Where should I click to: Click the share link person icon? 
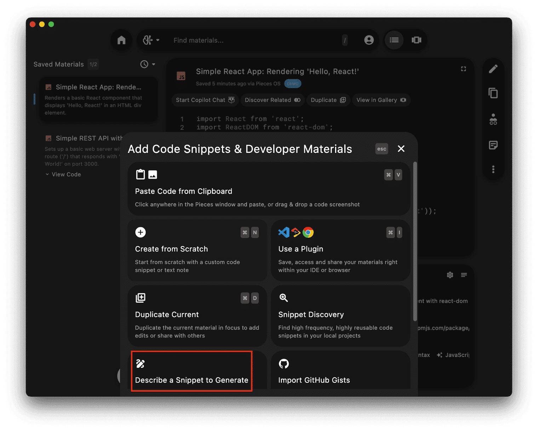(493, 119)
